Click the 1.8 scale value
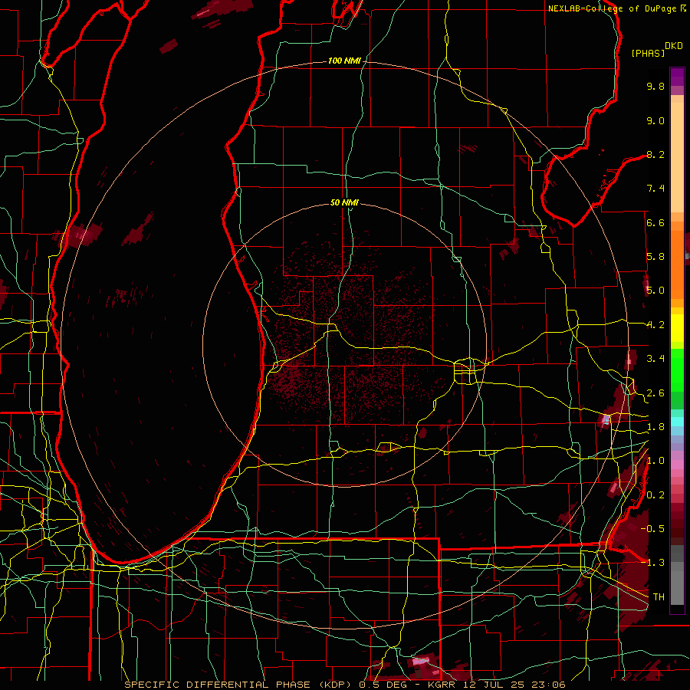 coord(655,427)
